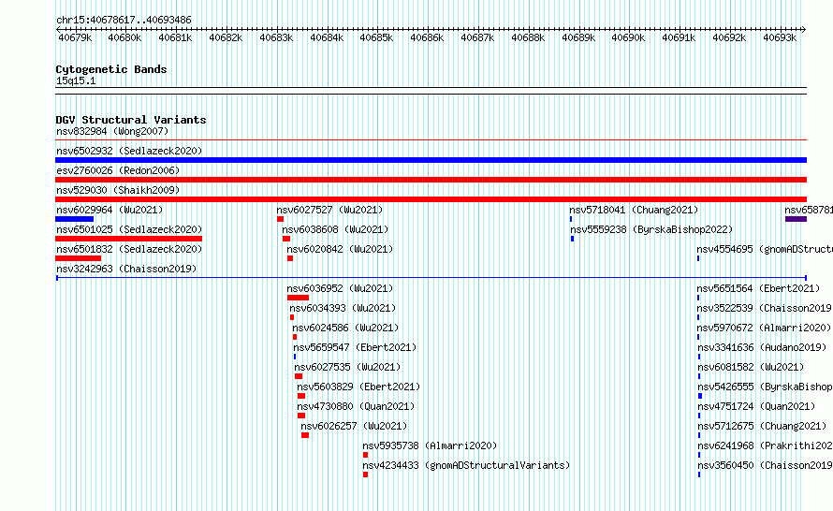Click the 40693k ruler position
The image size is (833, 511).
pos(780,37)
